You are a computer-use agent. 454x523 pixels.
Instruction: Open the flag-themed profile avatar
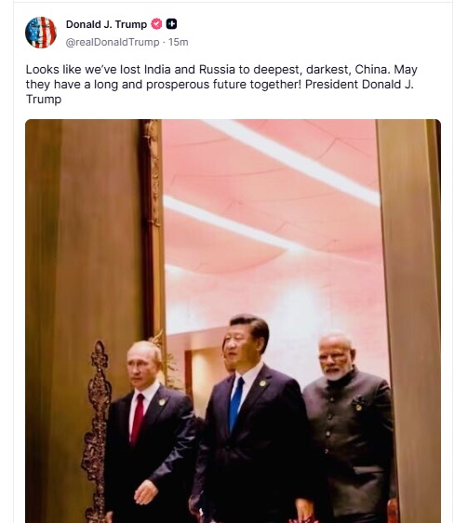pos(41,33)
